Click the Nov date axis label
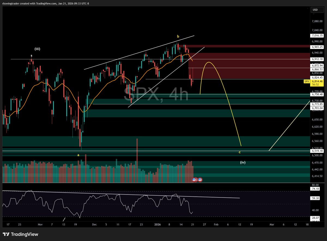 [x=40, y=225]
